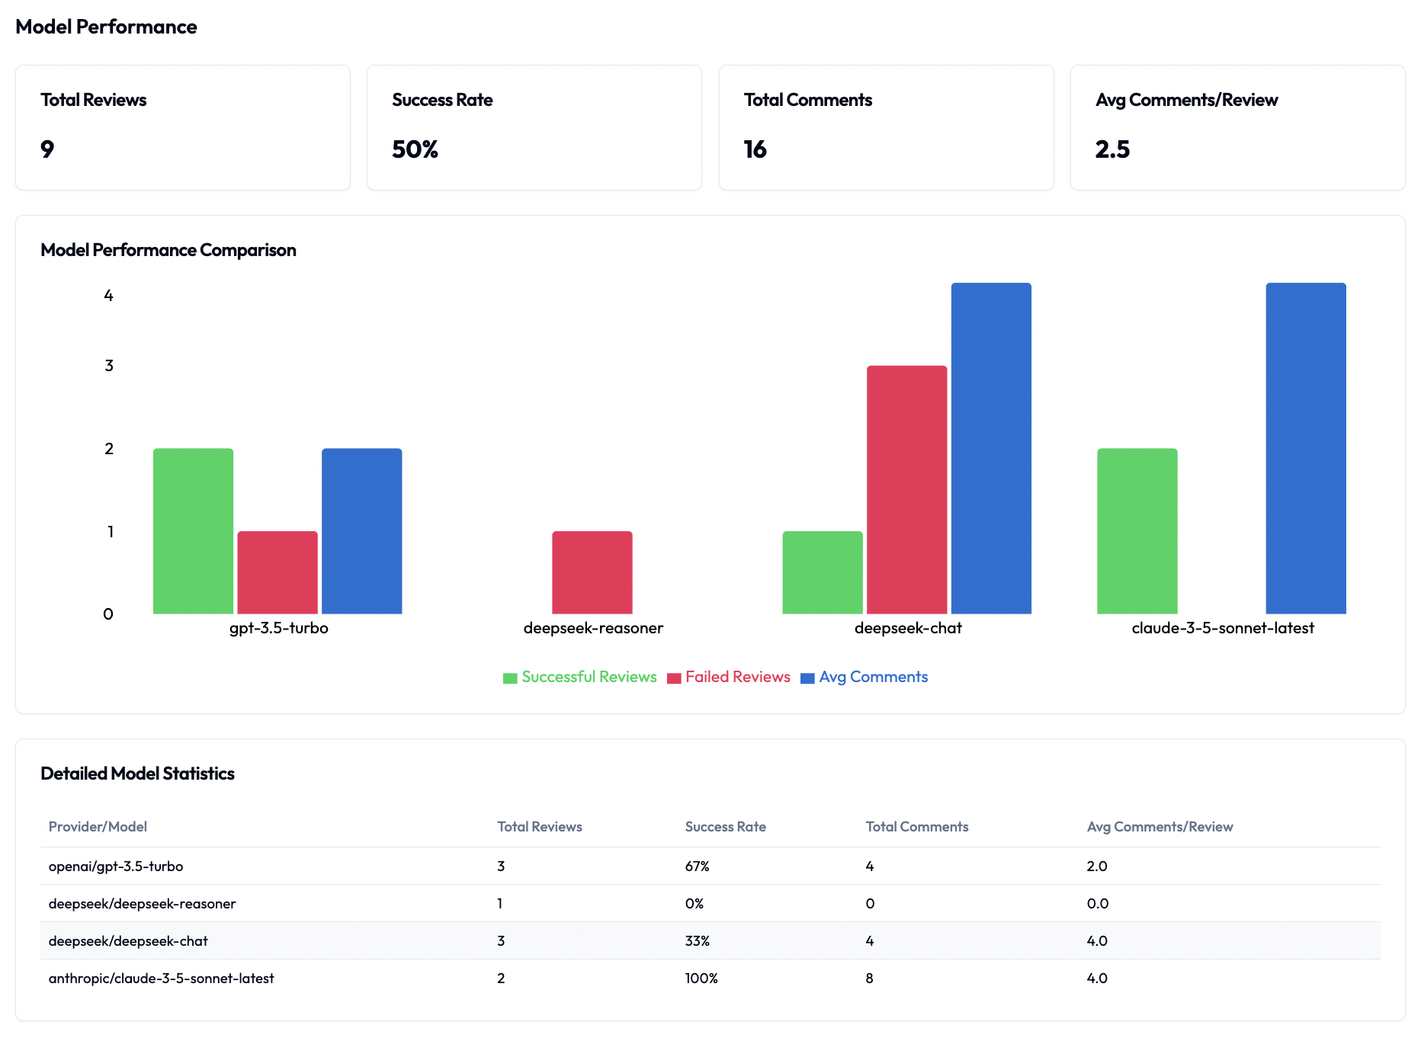The height and width of the screenshot is (1038, 1421).
Task: Click the 67% success rate cell
Action: (697, 867)
